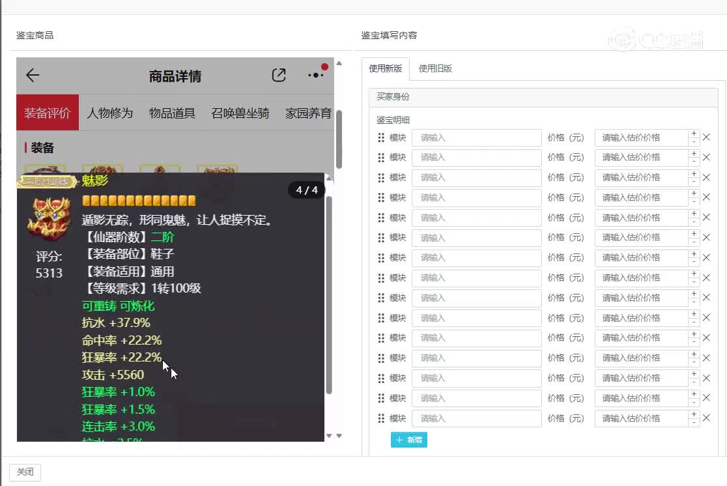The width and height of the screenshot is (727, 486).
Task: Open the three-dot more menu with red badge
Action: [x=316, y=74]
